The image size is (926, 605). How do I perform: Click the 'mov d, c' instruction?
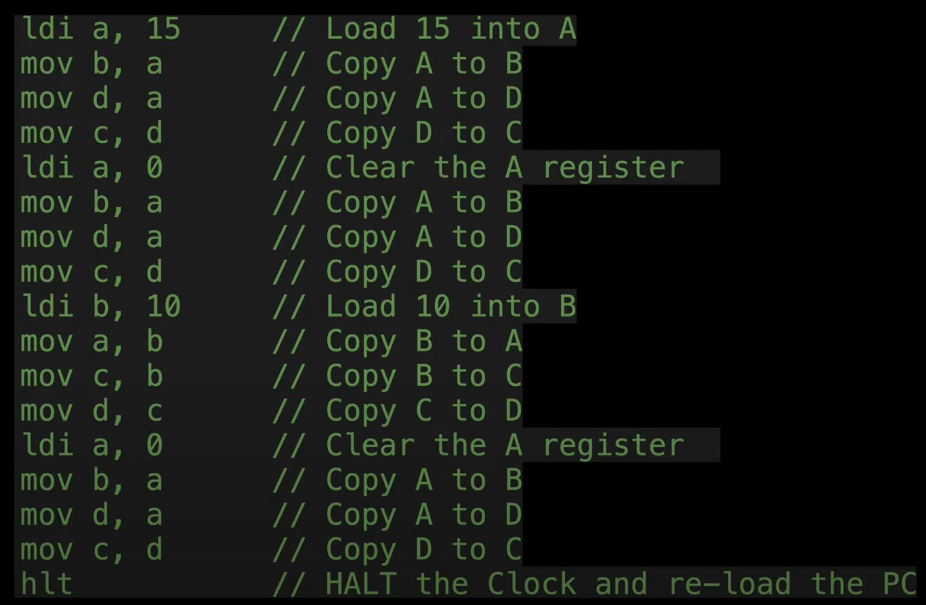(x=92, y=411)
